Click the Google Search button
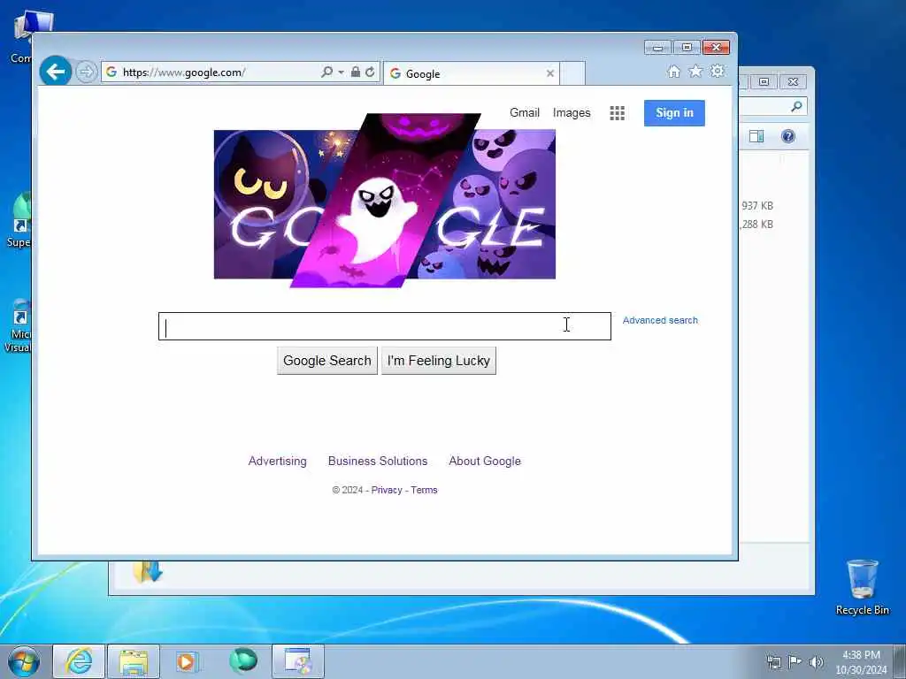 (327, 361)
